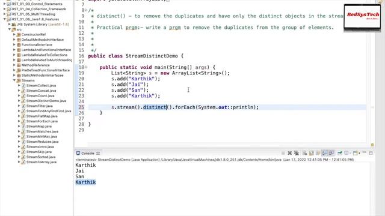This screenshot has height=216, width=385.
Task: Open StreamsIntro.java file
Action: click(x=40, y=146)
